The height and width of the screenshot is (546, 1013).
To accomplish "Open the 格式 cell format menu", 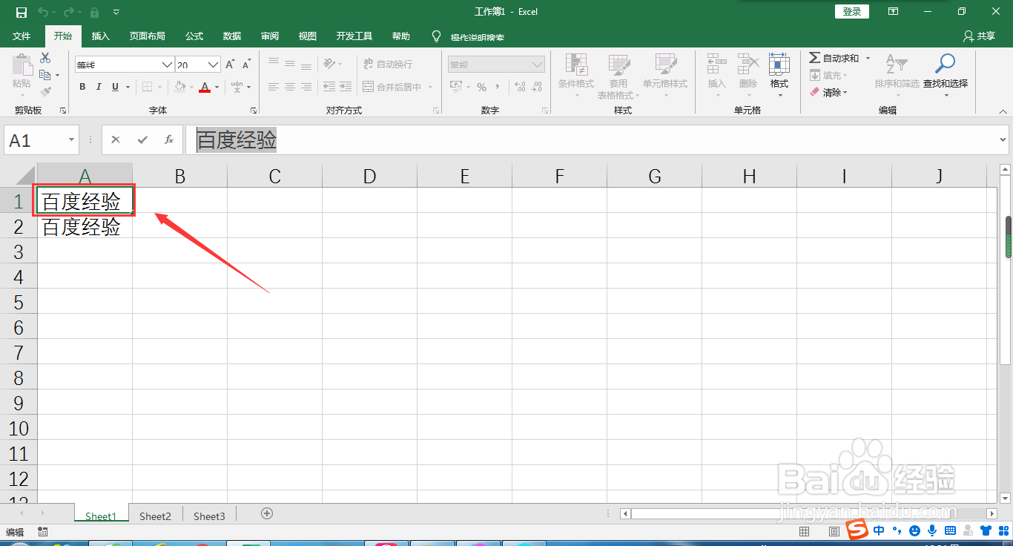I will [x=779, y=76].
